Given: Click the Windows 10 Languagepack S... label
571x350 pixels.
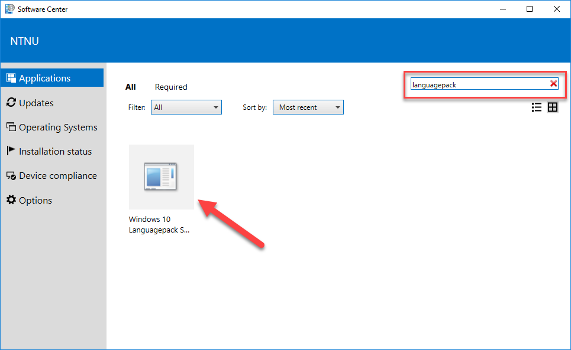Looking at the screenshot, I should point(159,225).
